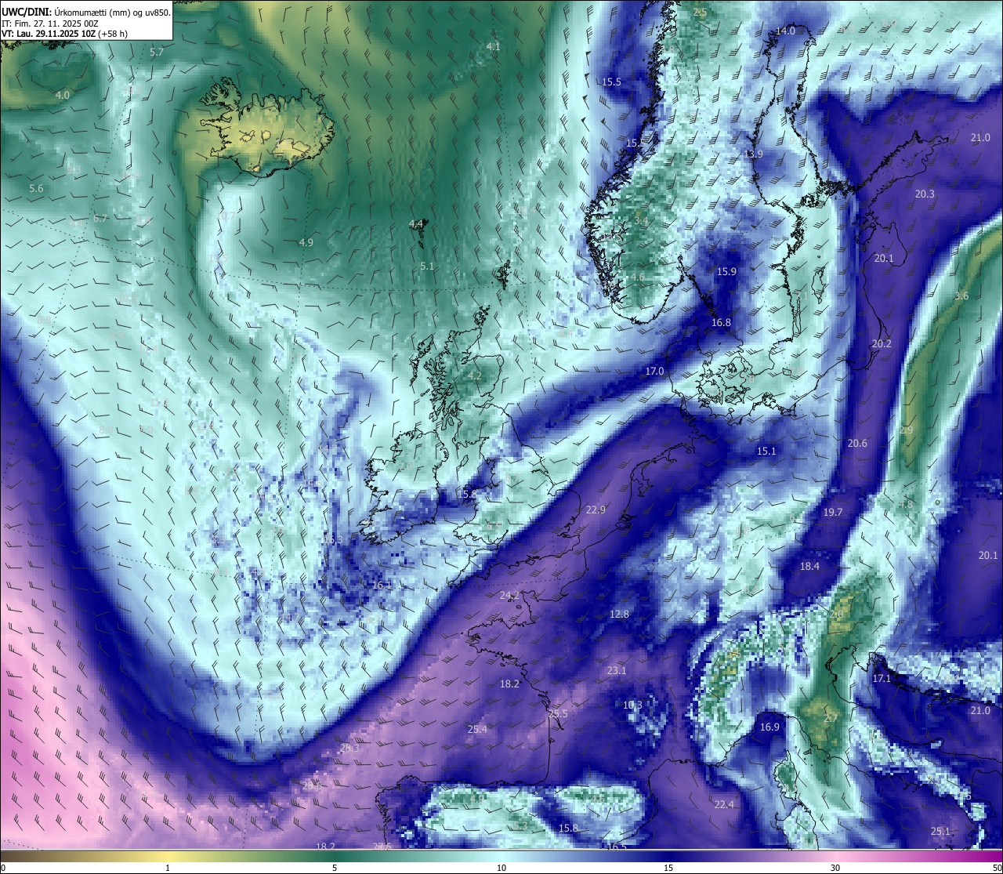Click the "0" tick on the color scale

pyautogui.click(x=3, y=868)
